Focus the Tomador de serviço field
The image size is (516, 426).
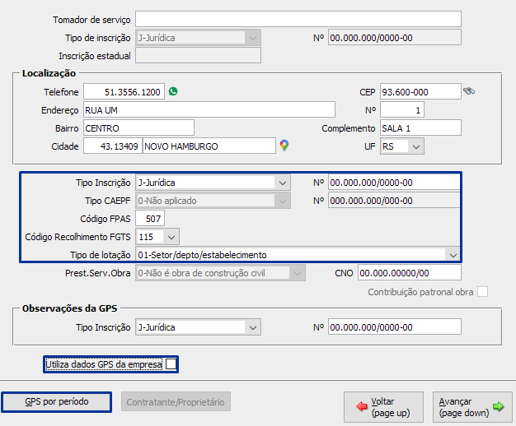coord(298,19)
